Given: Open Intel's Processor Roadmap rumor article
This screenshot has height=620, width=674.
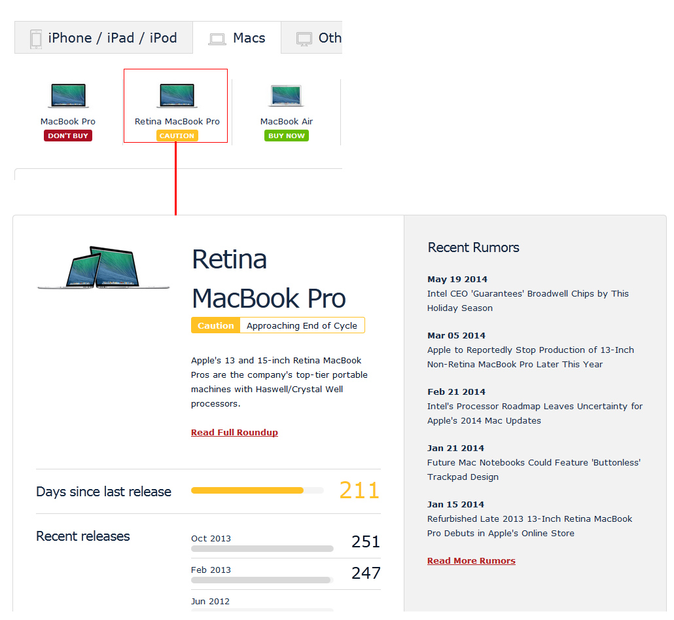Looking at the screenshot, I should coord(535,414).
